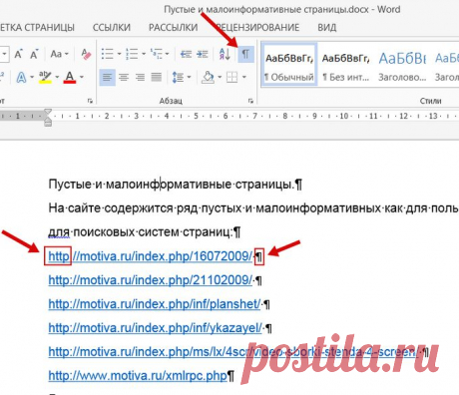The image size is (459, 395).
Task: Click heading text Пустые и малоинформативные страницы
Action: [172, 184]
